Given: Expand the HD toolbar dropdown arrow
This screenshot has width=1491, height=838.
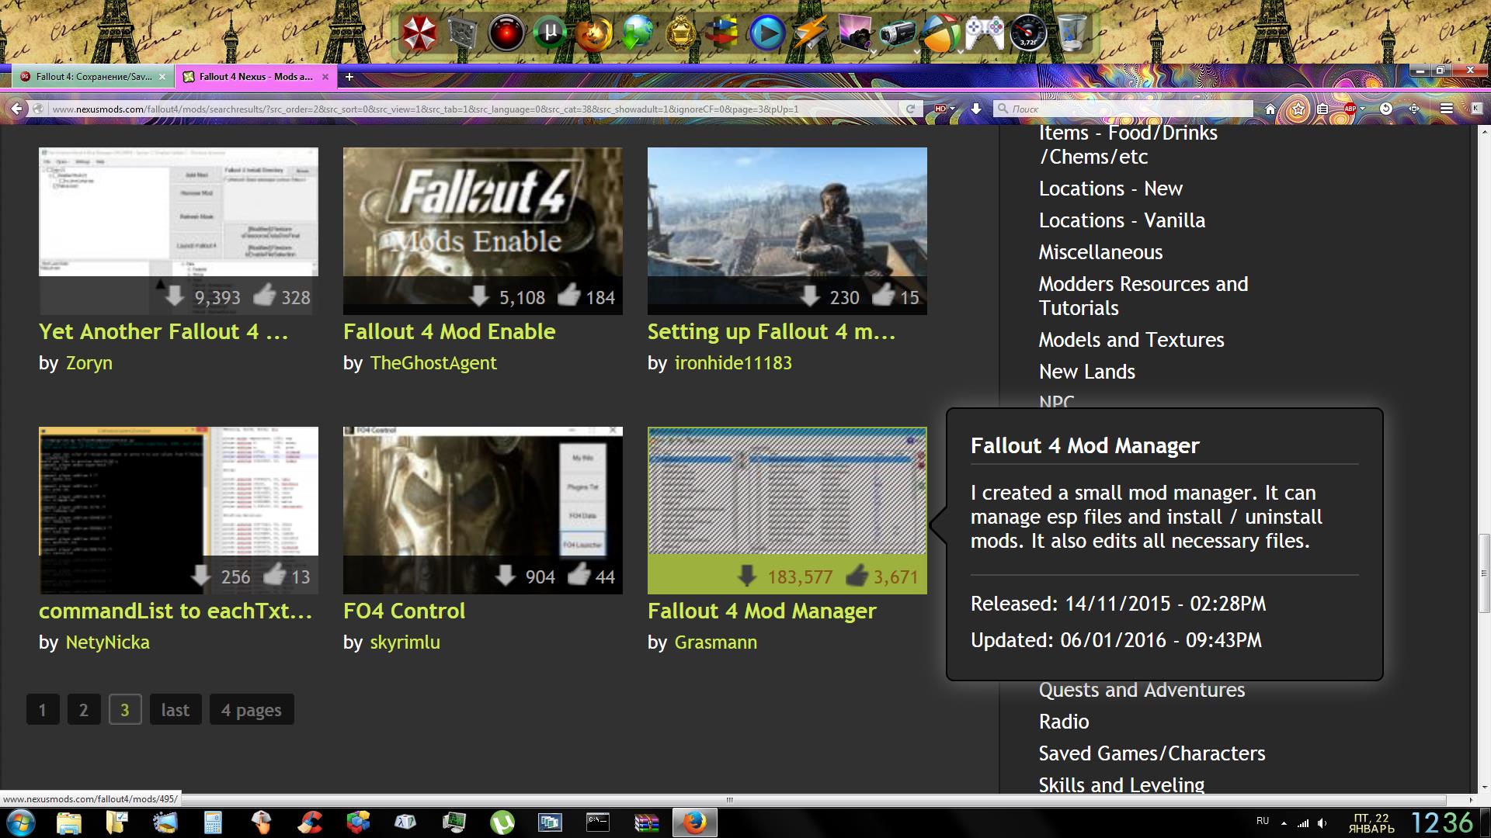Looking at the screenshot, I should click(953, 109).
